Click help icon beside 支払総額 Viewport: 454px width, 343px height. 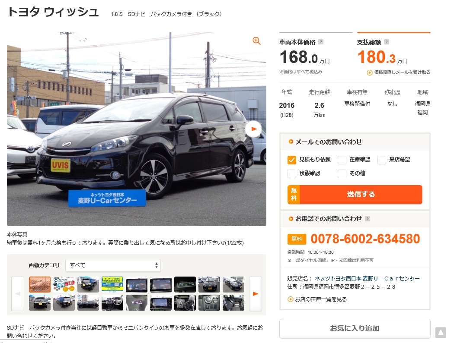point(386,42)
